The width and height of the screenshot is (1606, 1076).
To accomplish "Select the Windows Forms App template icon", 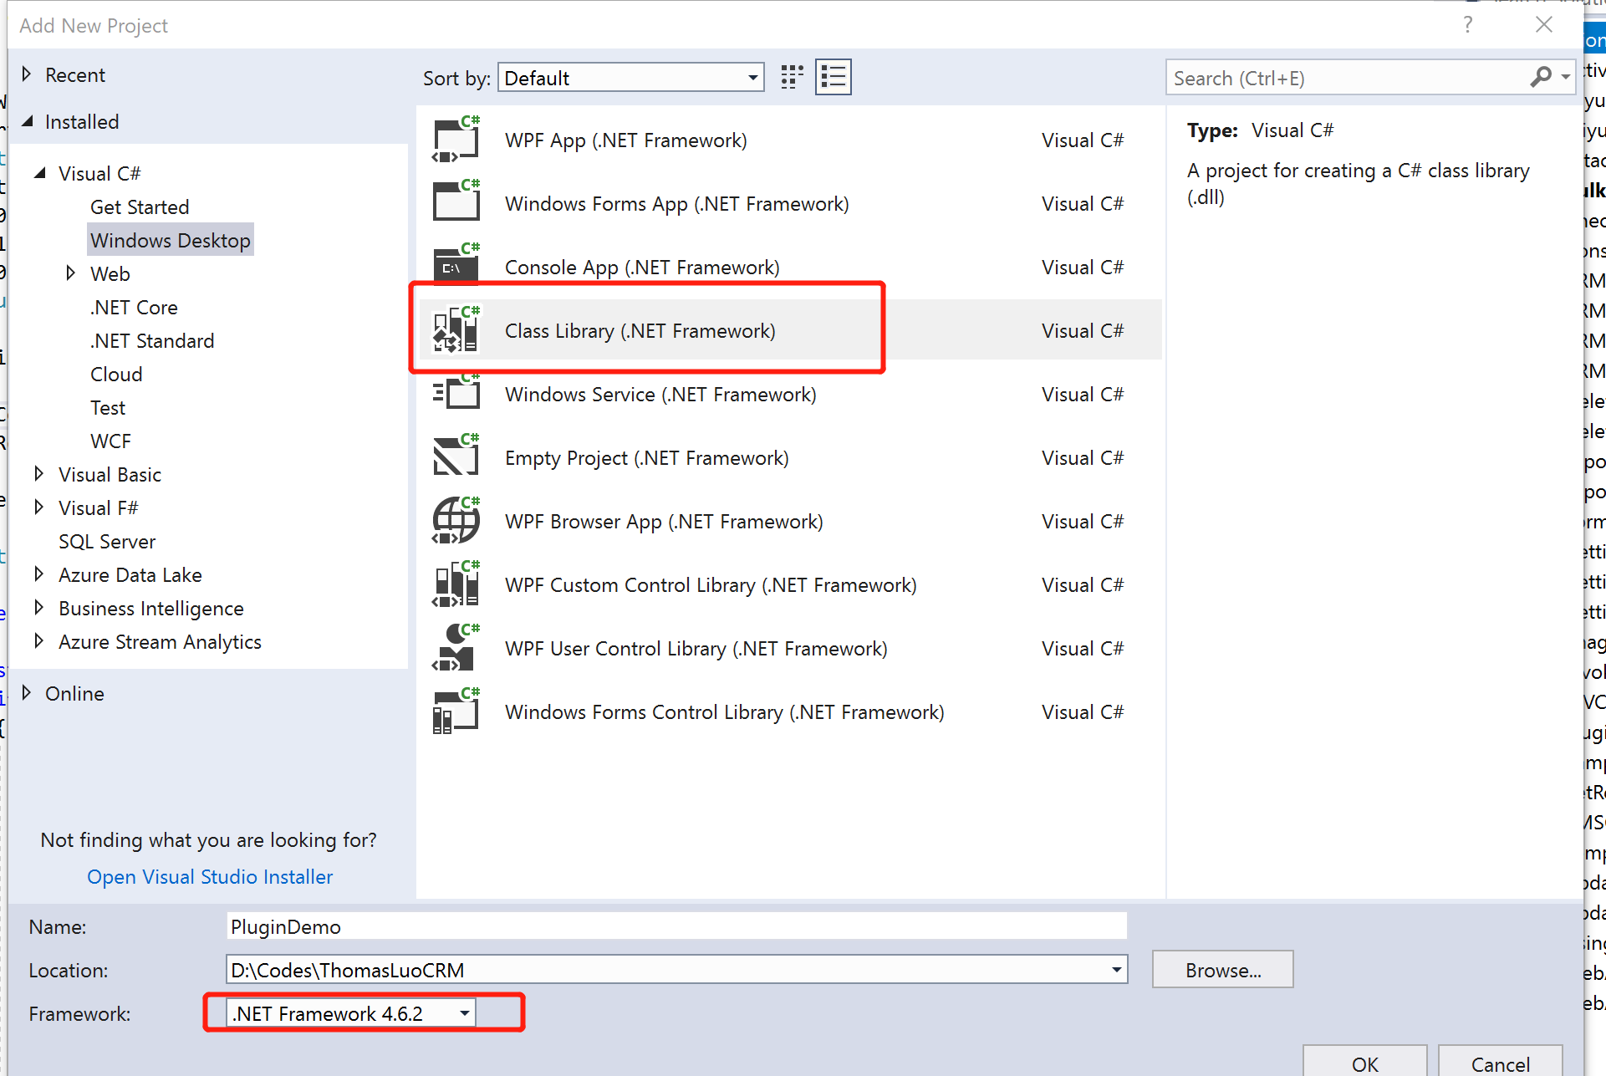I will tap(456, 201).
